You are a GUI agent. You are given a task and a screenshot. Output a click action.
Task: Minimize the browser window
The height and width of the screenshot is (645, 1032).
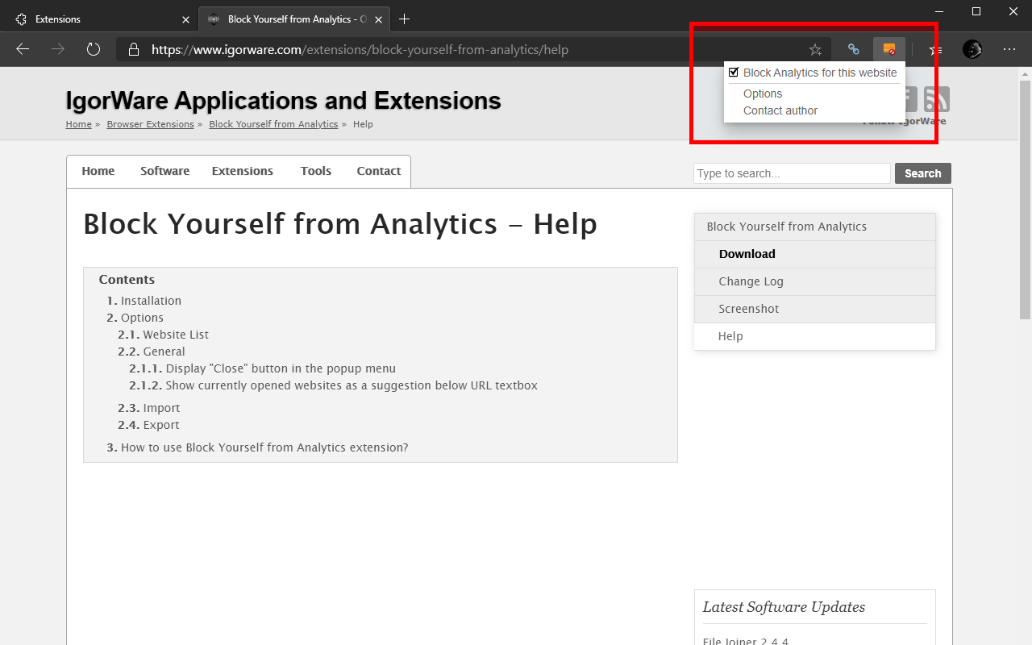coord(938,11)
